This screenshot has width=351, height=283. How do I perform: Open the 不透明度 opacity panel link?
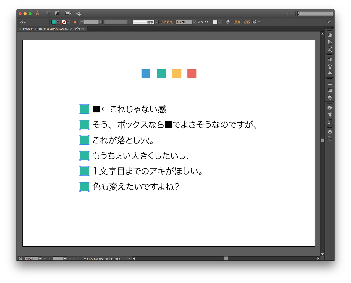point(167,22)
